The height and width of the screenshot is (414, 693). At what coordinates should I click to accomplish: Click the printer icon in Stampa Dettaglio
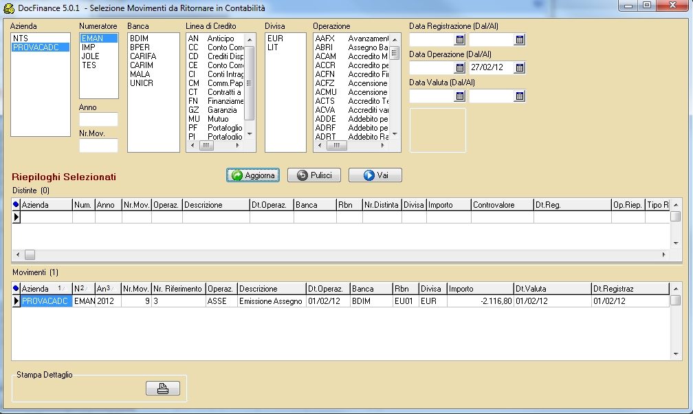click(x=162, y=389)
